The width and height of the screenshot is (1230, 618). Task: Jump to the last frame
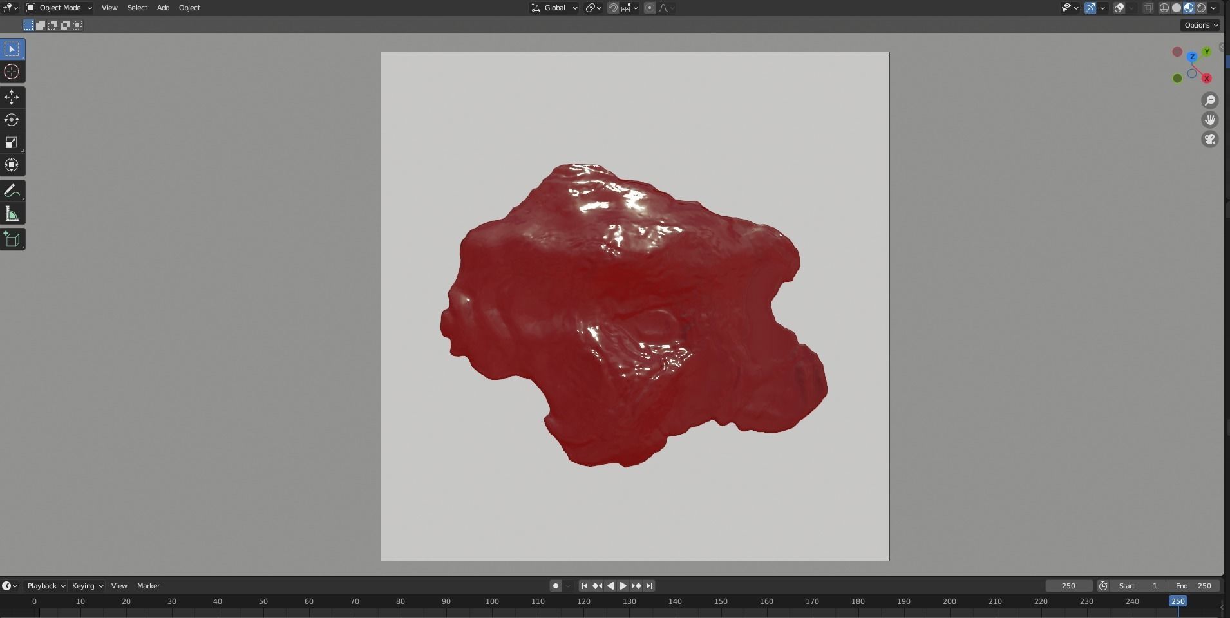pos(649,586)
